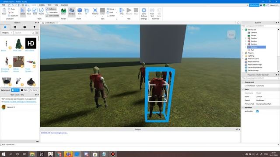The height and width of the screenshot is (157, 280).
Task: Open Toolbox Inventory grid tab
Action: pyautogui.click(x=15, y=27)
